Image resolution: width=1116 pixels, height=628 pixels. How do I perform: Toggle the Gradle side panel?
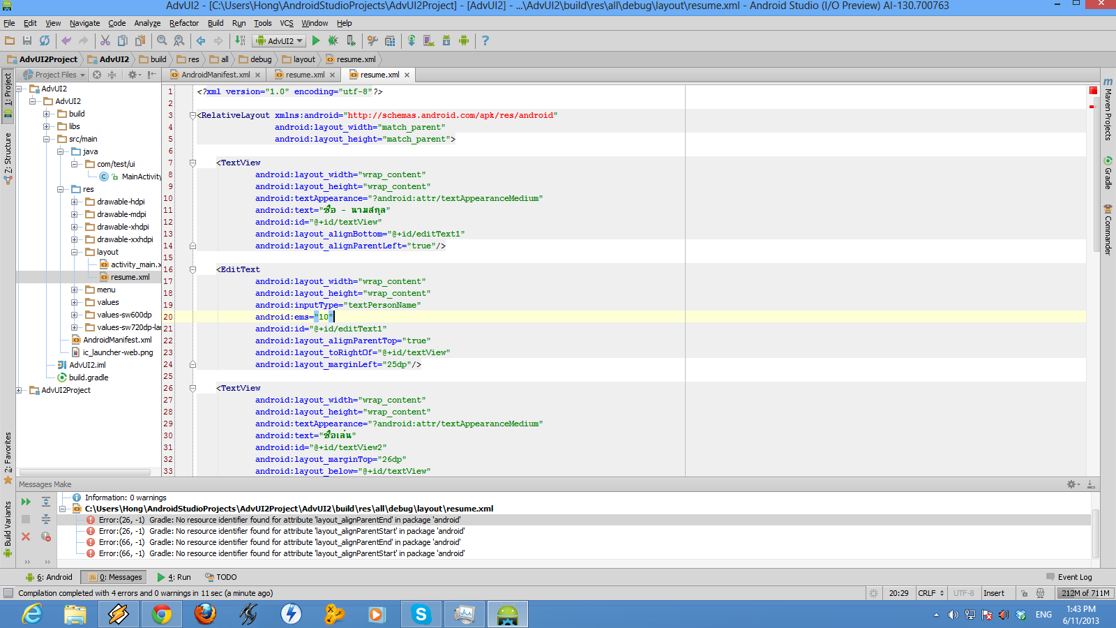coord(1108,173)
